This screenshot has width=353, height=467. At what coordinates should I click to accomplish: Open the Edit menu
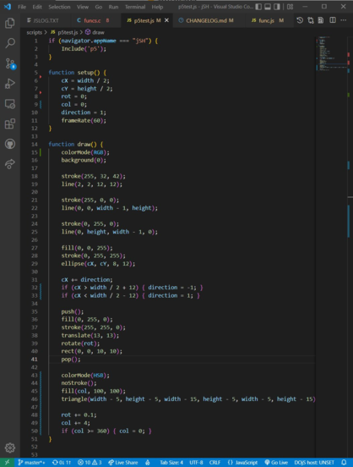point(37,7)
